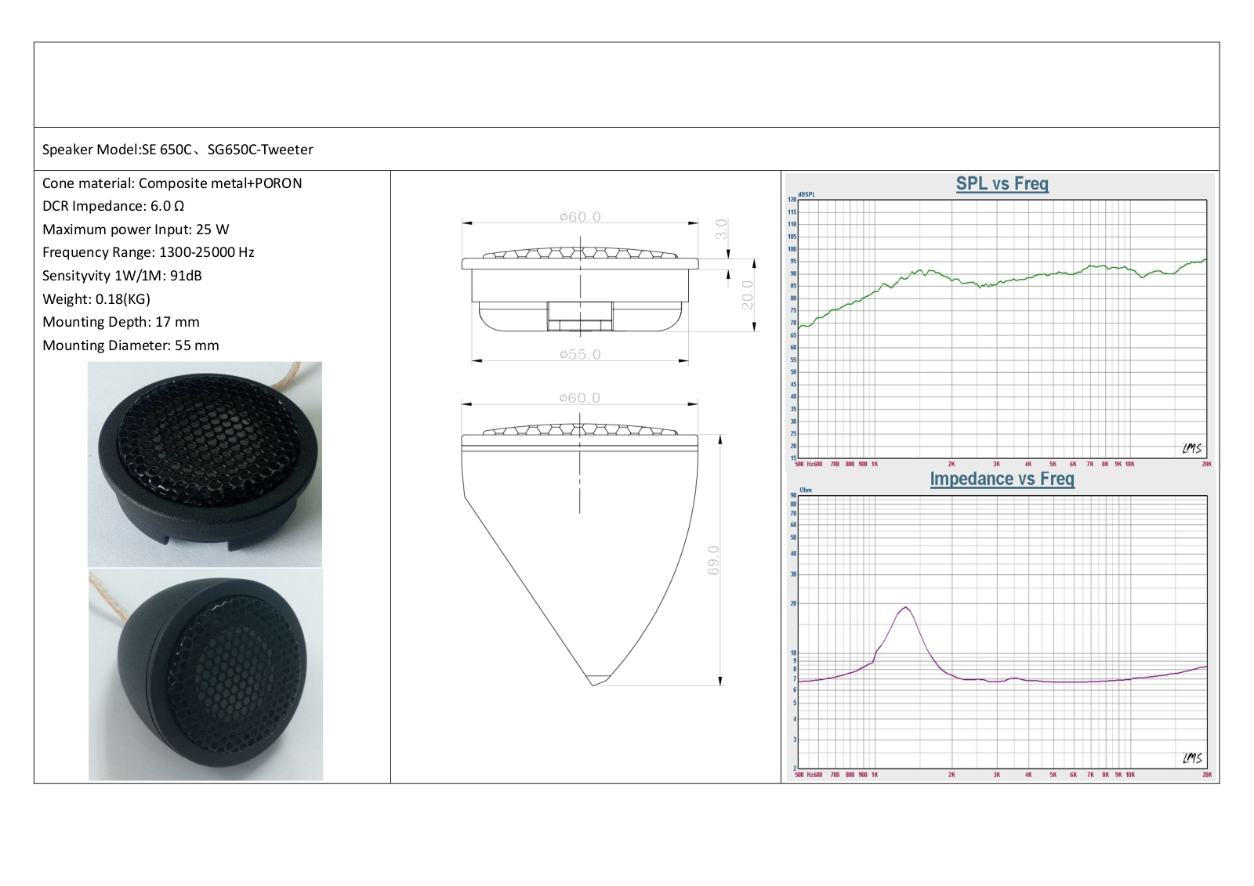Select the Maximum power Input: 25 W line

(136, 230)
